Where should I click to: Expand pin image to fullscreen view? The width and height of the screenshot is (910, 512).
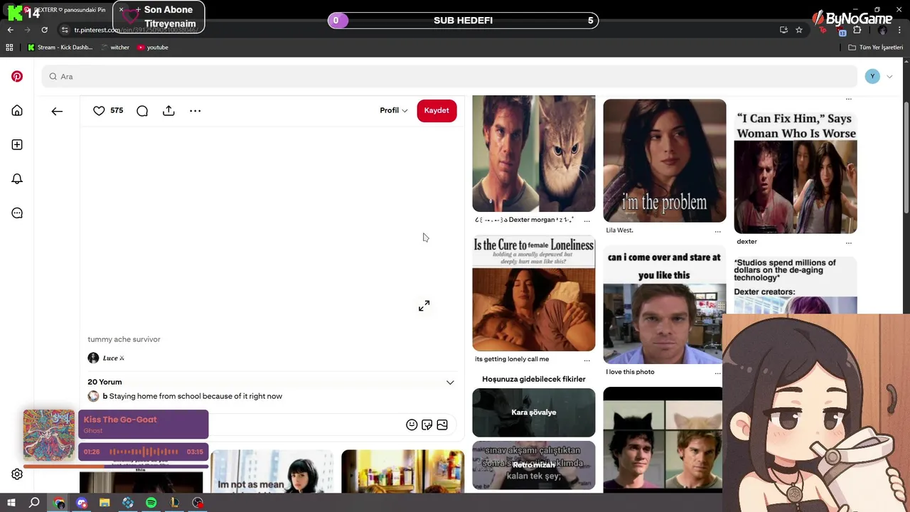click(x=424, y=306)
